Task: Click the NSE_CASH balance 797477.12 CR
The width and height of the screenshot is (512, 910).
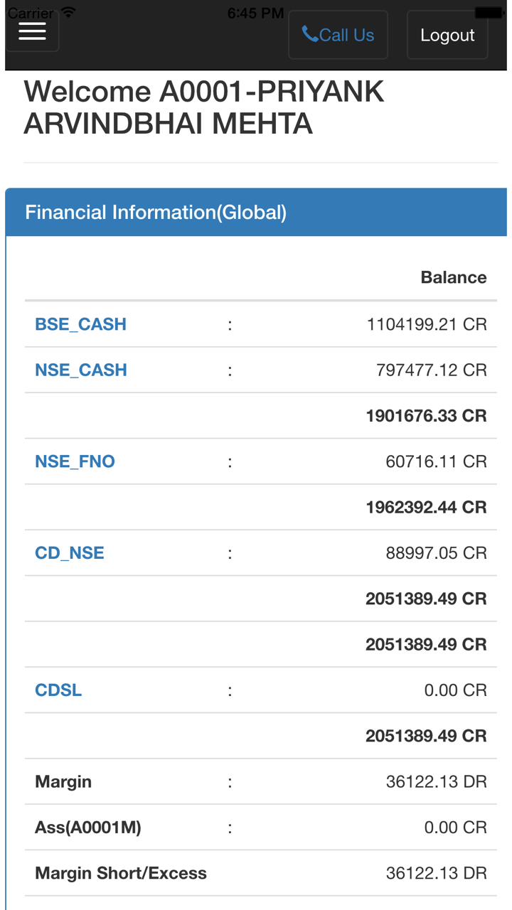Action: [x=431, y=370]
